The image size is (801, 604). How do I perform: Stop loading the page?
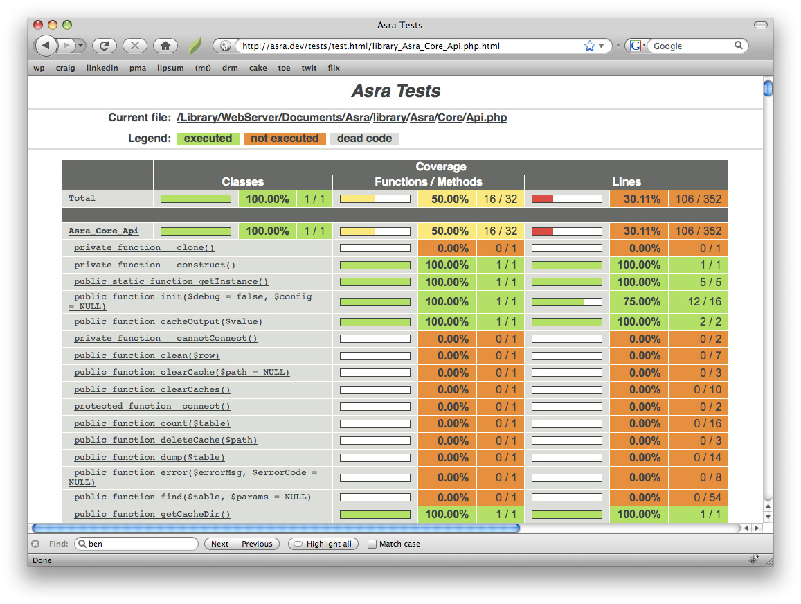134,46
